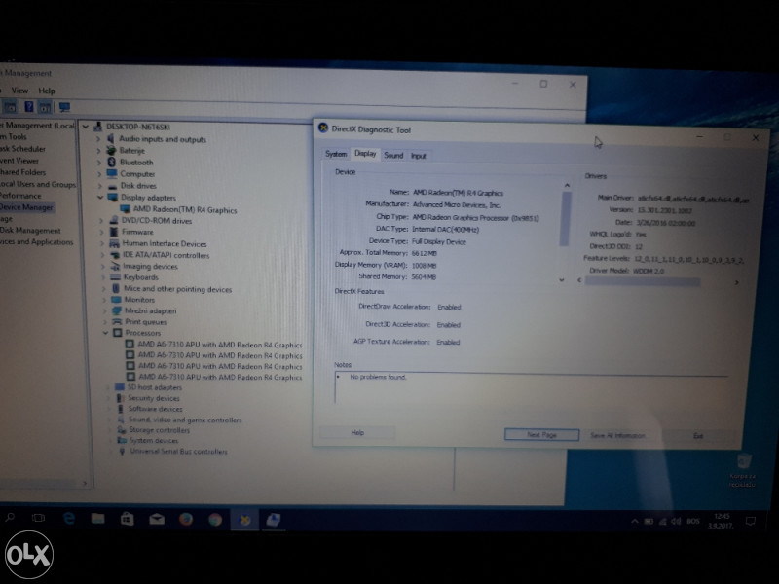Expand Human Interface Devices node
Viewport: 779px width, 584px height.
point(102,244)
